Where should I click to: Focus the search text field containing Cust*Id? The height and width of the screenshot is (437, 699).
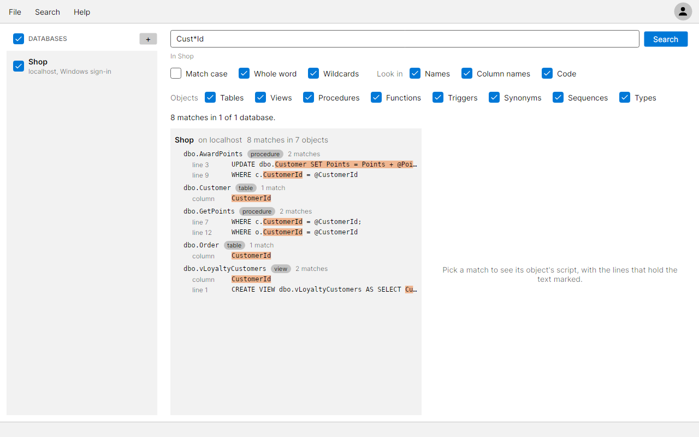tap(405, 39)
